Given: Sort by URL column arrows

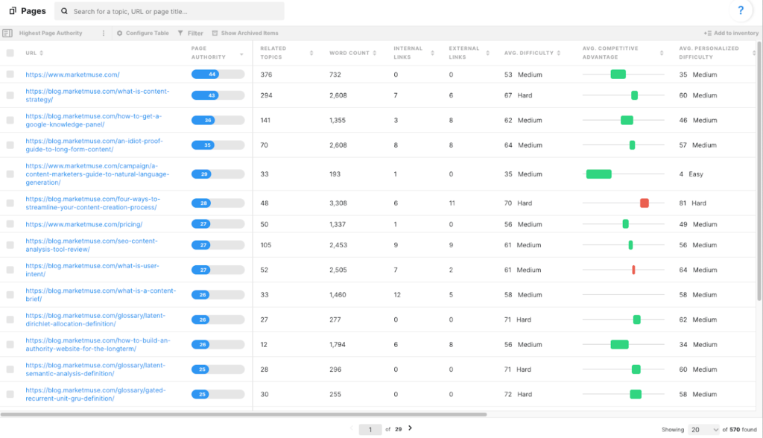Looking at the screenshot, I should 42,53.
